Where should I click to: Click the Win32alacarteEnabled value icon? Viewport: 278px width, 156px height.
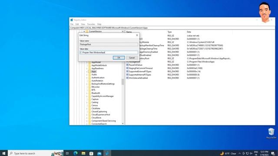127,78
